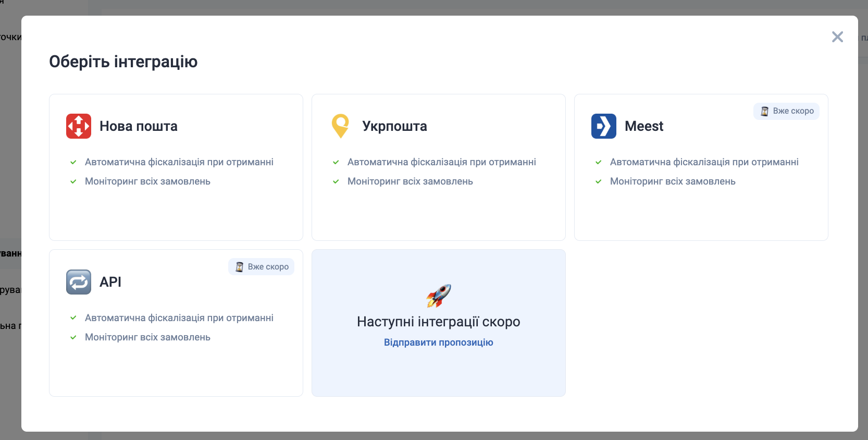Close the integration dialog with X

click(x=837, y=37)
